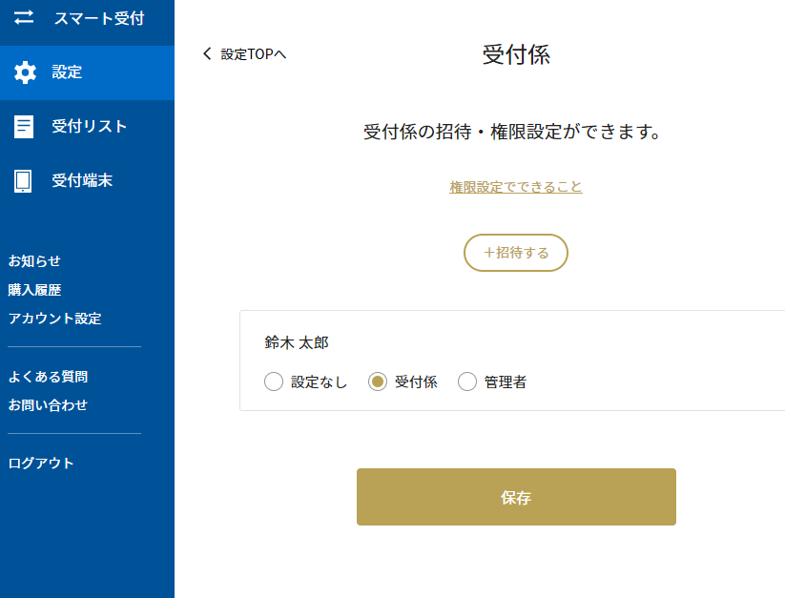This screenshot has height=598, width=785.
Task: Open 購入履歴 in the sidebar
Action: (x=34, y=290)
